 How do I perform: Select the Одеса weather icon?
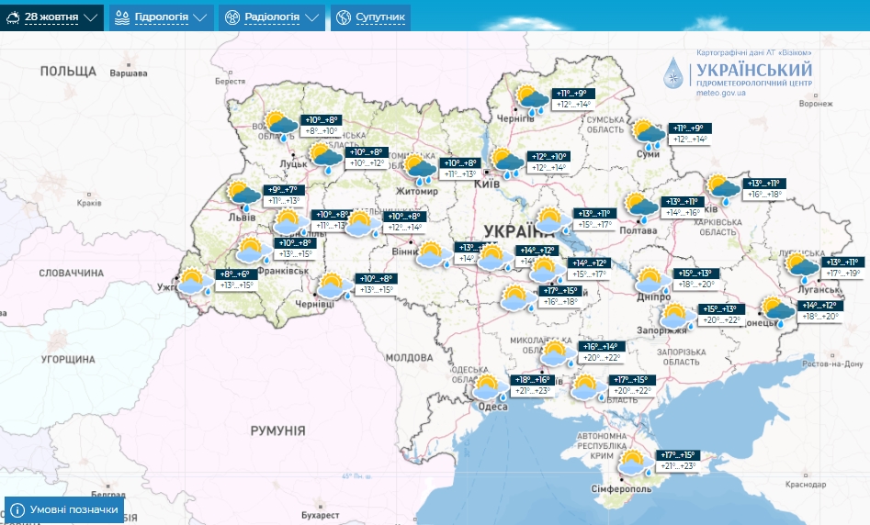click(x=487, y=388)
